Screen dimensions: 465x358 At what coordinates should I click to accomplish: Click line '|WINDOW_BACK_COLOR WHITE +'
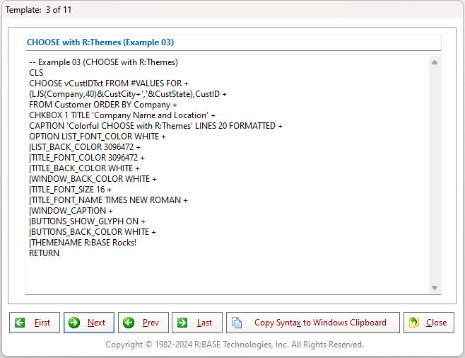(93, 179)
